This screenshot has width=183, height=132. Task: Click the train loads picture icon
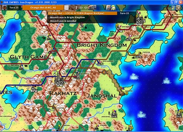coord(92,7)
